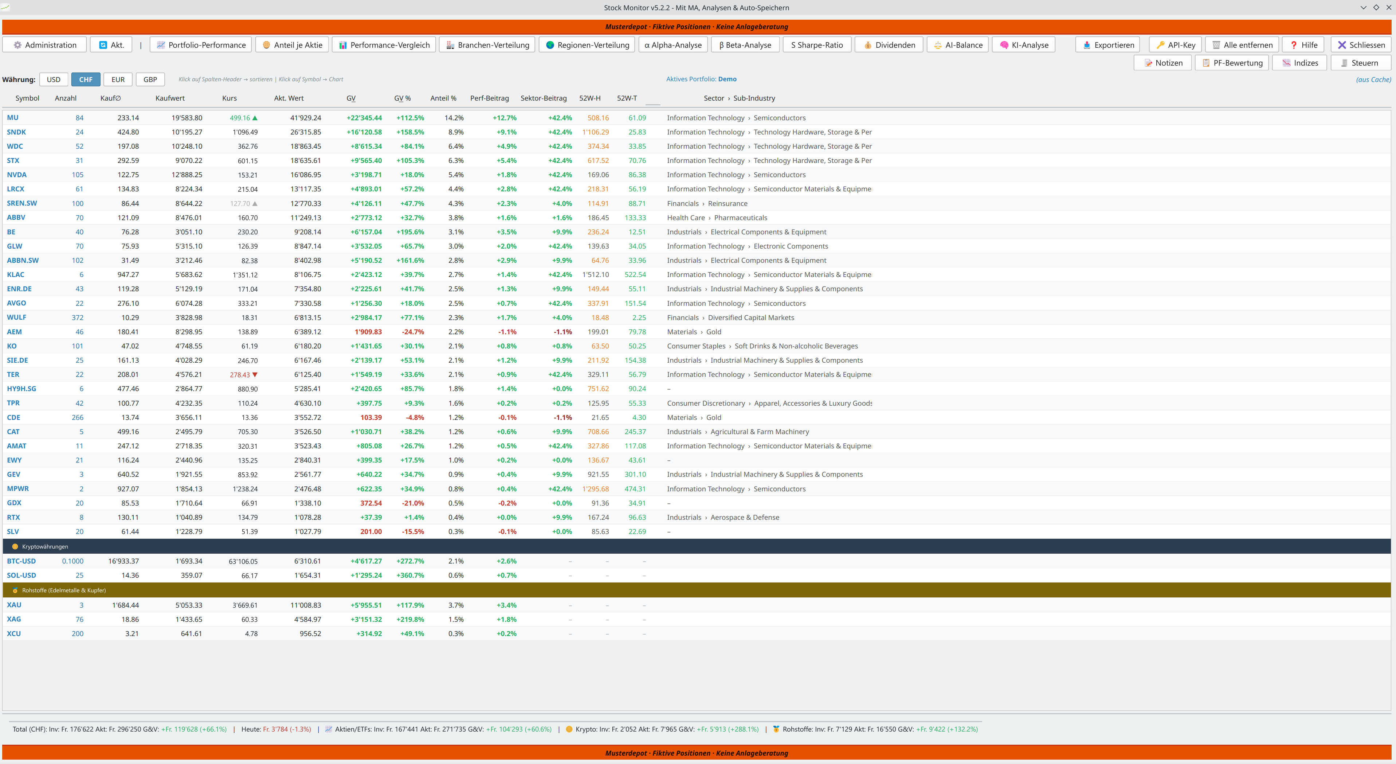Sort by Akt. Wert column header
Screen dimensions: 1396x764
[x=289, y=98]
